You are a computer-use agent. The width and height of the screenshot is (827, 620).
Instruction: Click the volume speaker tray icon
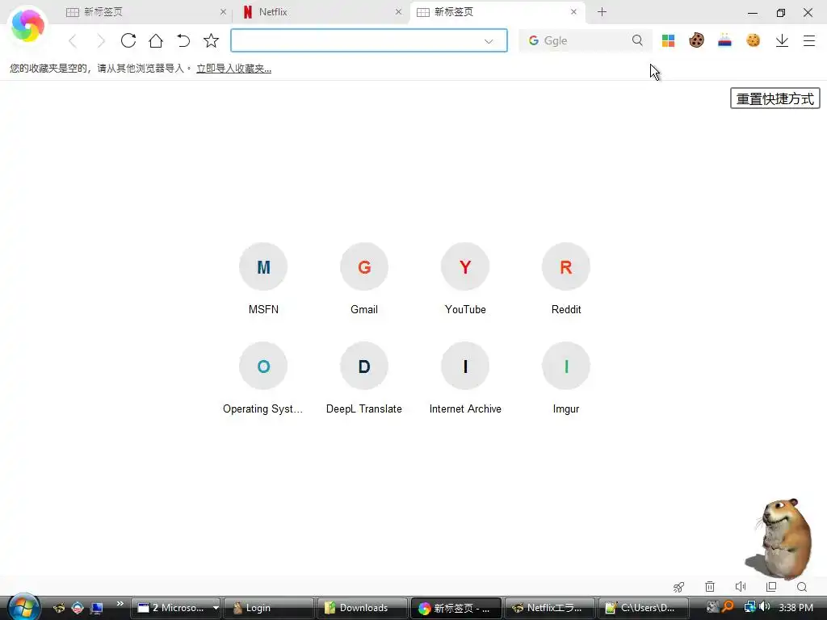coord(764,607)
